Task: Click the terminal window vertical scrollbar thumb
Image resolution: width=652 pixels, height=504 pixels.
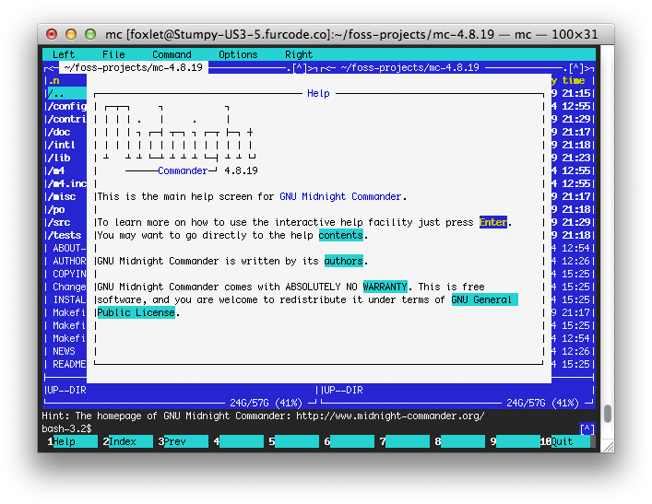Action: click(x=608, y=414)
